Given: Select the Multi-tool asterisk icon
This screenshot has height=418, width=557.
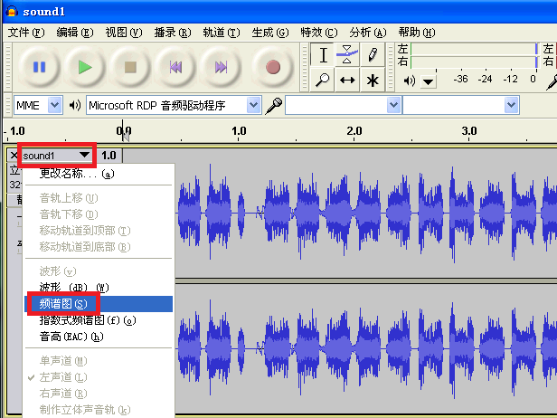Looking at the screenshot, I should (x=373, y=80).
